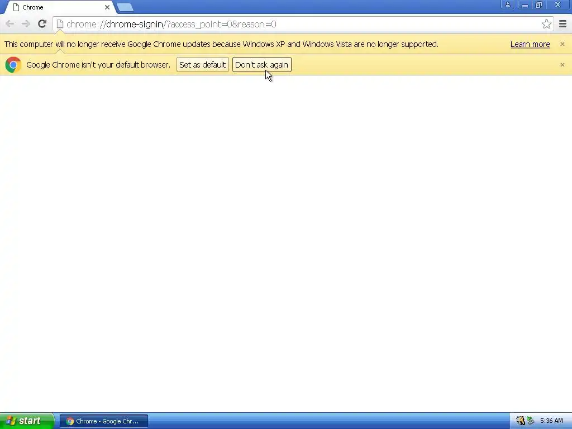
Task: Open a new tab beside the Chrome tab
Action: pos(125,7)
